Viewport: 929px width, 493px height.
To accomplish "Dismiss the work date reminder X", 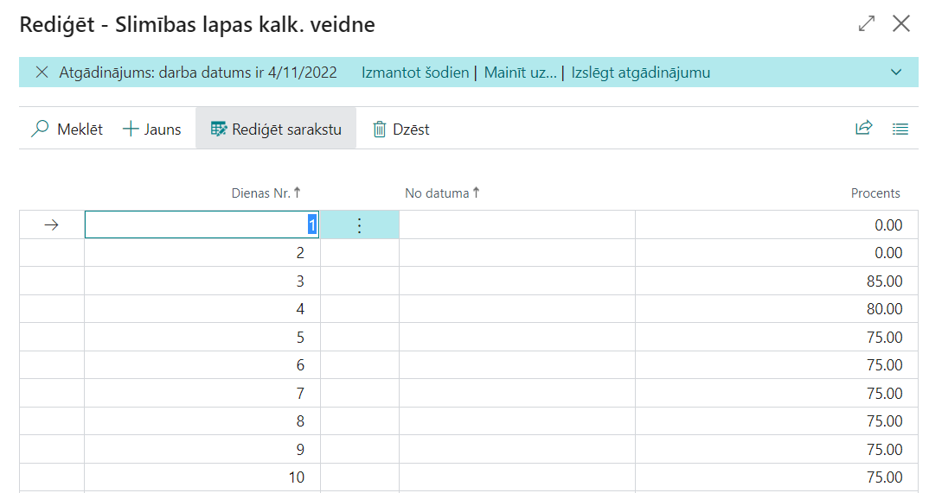I will point(42,73).
